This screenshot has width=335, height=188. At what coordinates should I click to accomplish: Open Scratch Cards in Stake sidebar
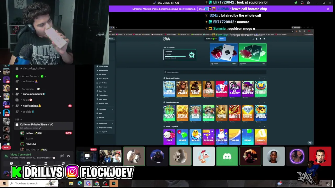[x=103, y=103]
